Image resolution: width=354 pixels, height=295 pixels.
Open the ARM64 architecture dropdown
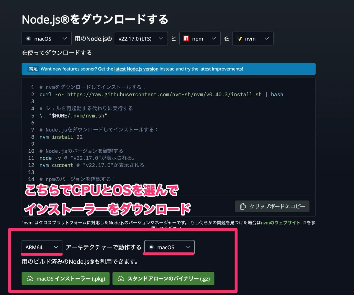tap(42, 247)
